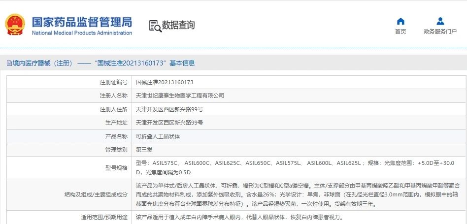Click the model list starting with ASIL575C

[295, 168]
